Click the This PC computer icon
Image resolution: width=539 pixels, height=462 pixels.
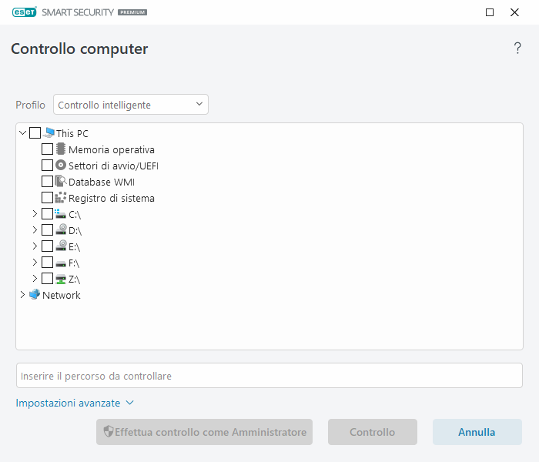click(x=49, y=133)
